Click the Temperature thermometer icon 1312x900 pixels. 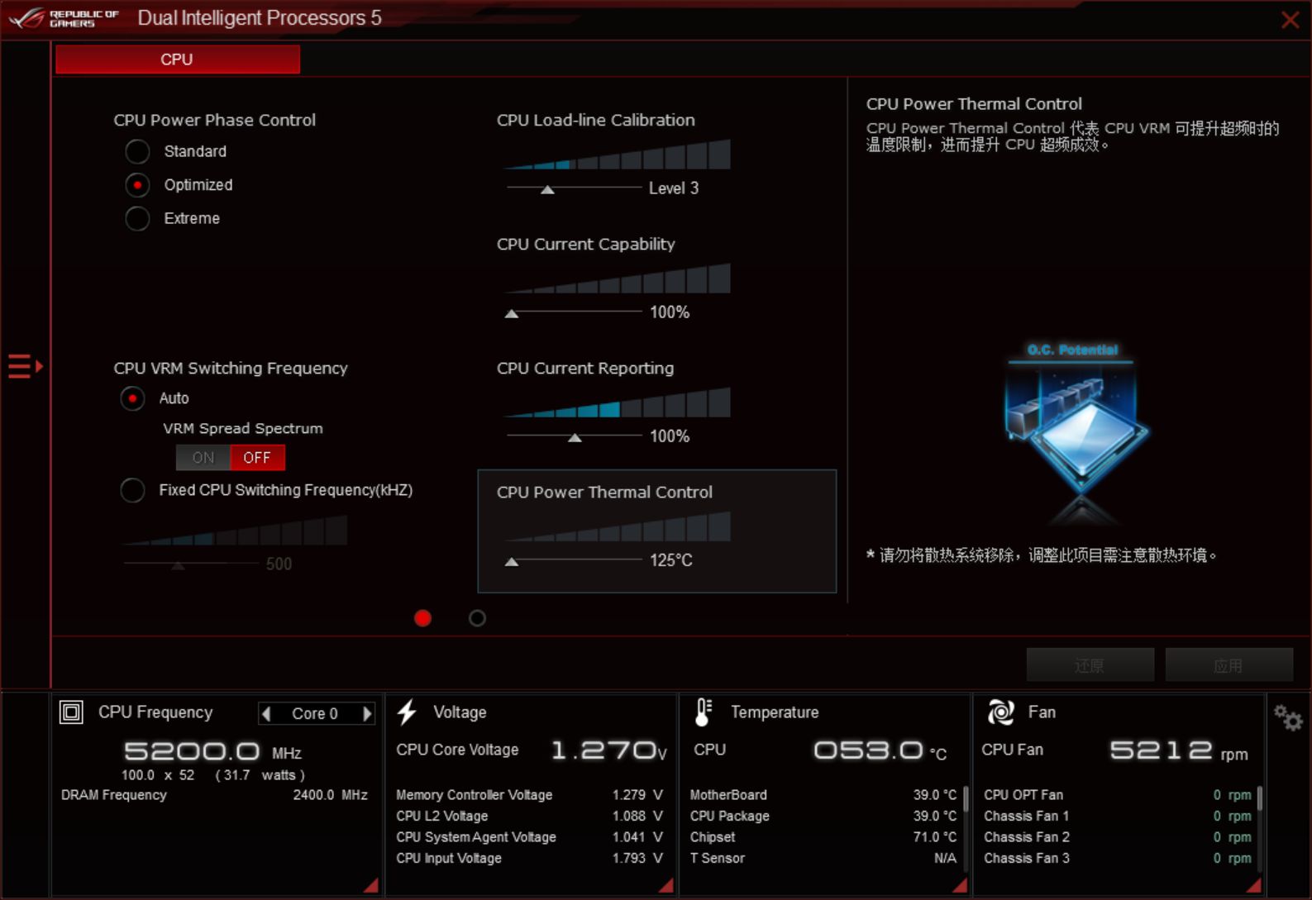[703, 712]
